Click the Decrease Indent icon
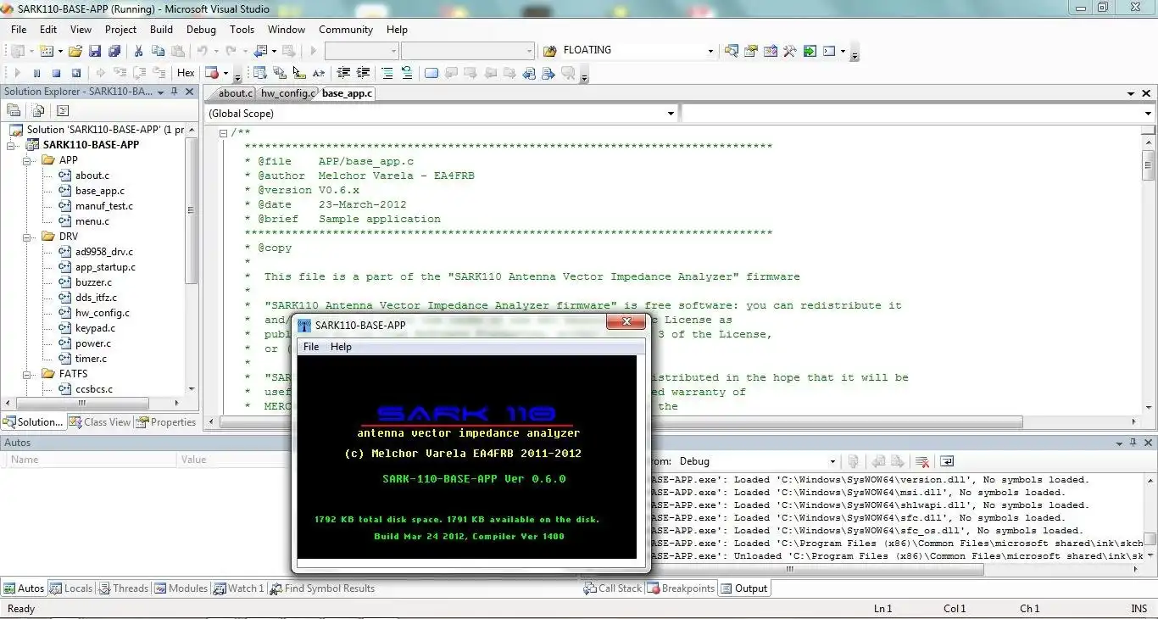The width and height of the screenshot is (1158, 619). click(344, 73)
